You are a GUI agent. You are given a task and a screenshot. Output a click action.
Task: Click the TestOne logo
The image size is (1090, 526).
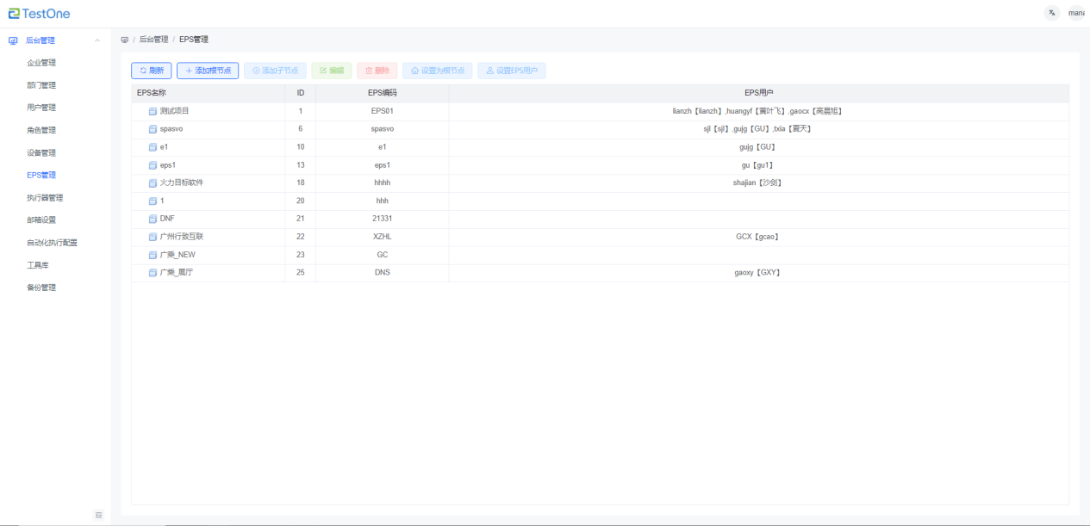pos(40,14)
